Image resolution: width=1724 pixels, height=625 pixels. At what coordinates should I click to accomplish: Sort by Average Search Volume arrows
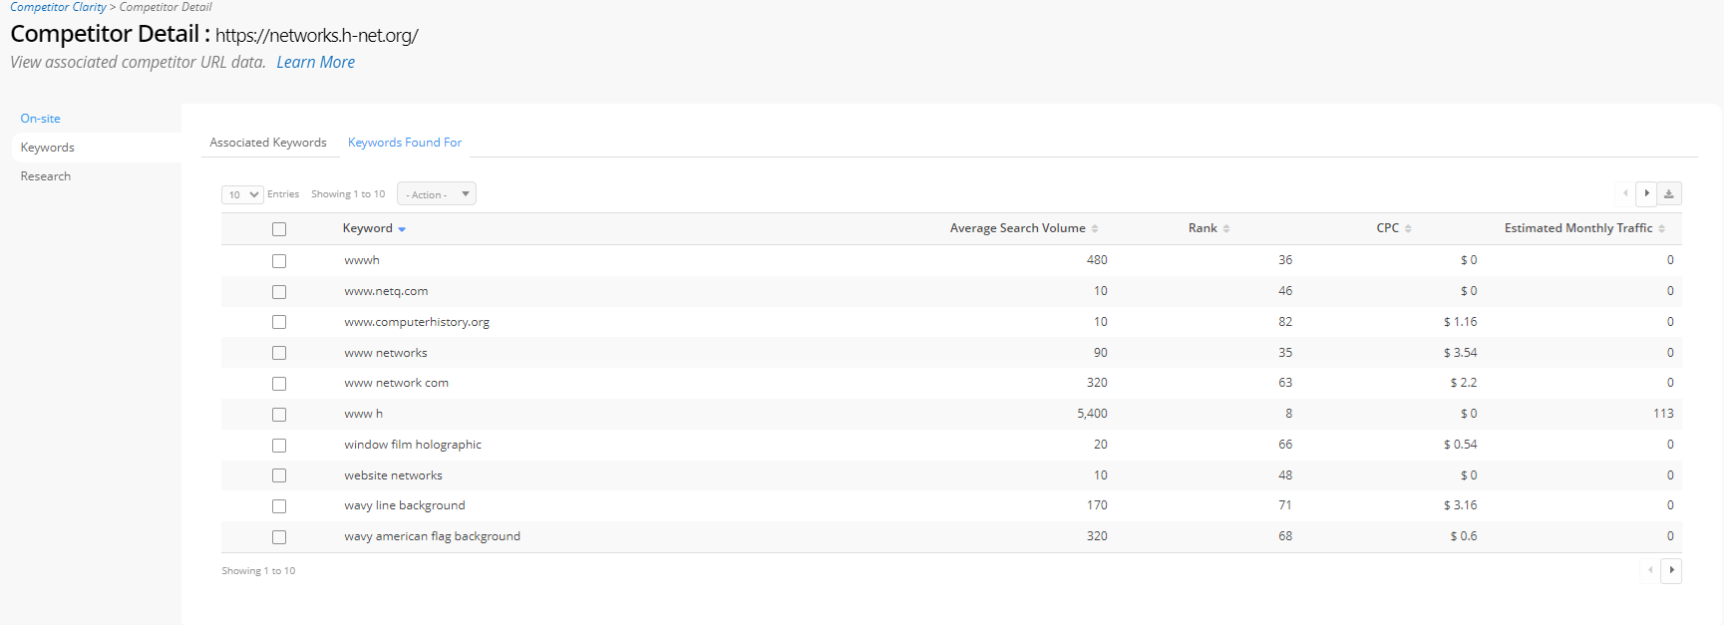[x=1095, y=228]
